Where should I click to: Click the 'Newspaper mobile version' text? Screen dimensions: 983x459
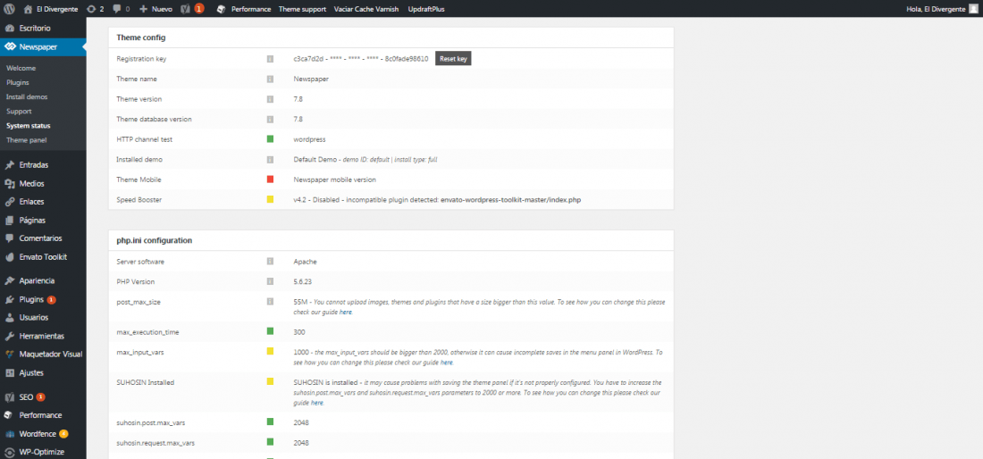point(335,179)
